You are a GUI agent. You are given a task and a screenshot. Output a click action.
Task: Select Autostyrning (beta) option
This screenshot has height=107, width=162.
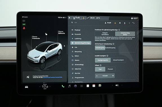[125, 34]
